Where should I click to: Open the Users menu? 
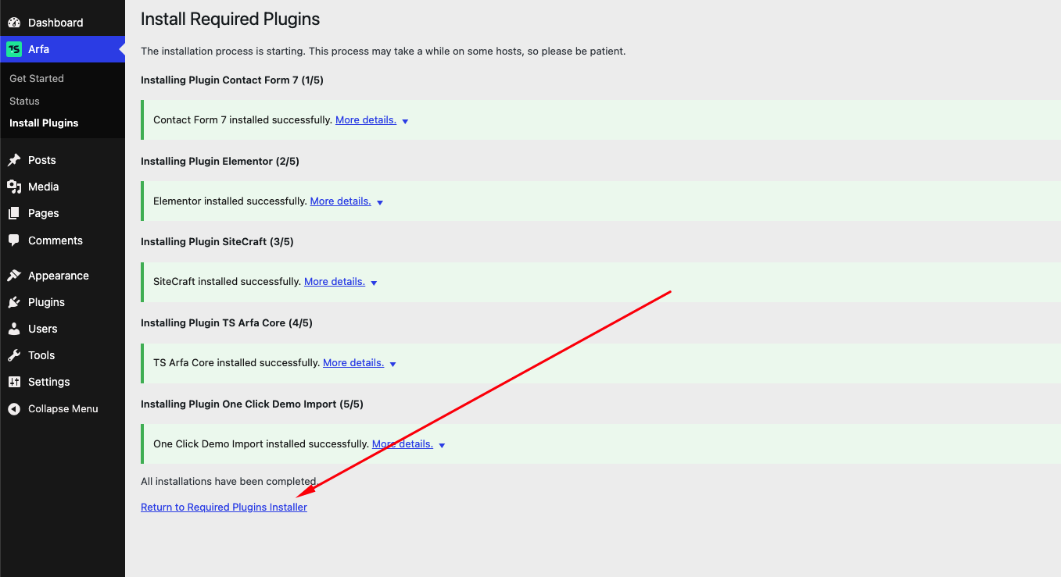pyautogui.click(x=63, y=329)
